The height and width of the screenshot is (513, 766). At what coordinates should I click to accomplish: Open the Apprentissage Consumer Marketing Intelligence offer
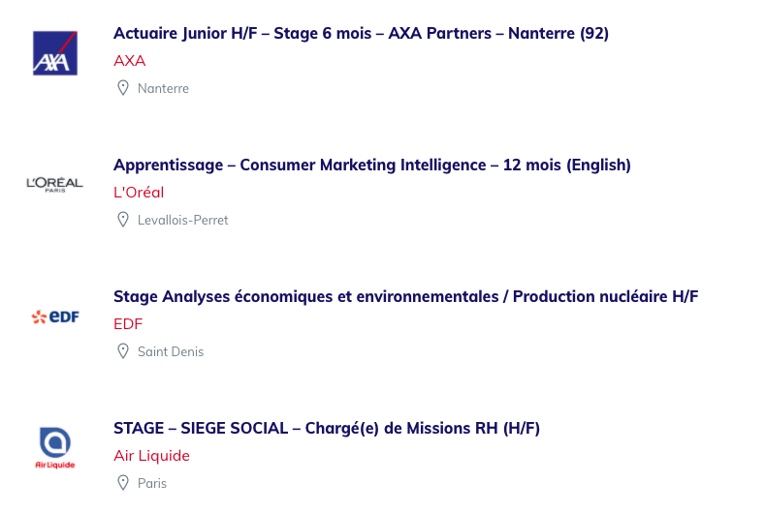pos(372,165)
